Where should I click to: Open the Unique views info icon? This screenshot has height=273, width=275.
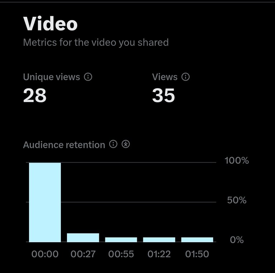88,77
